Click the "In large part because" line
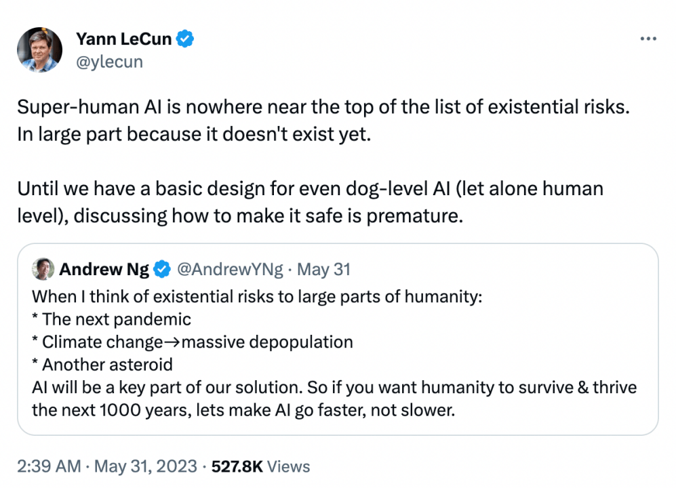Screen dimensions: 676x488 (195, 134)
